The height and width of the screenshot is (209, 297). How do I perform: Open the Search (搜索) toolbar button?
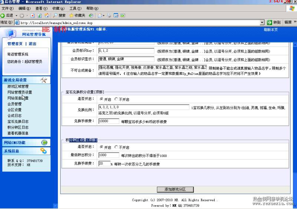coord(59,15)
